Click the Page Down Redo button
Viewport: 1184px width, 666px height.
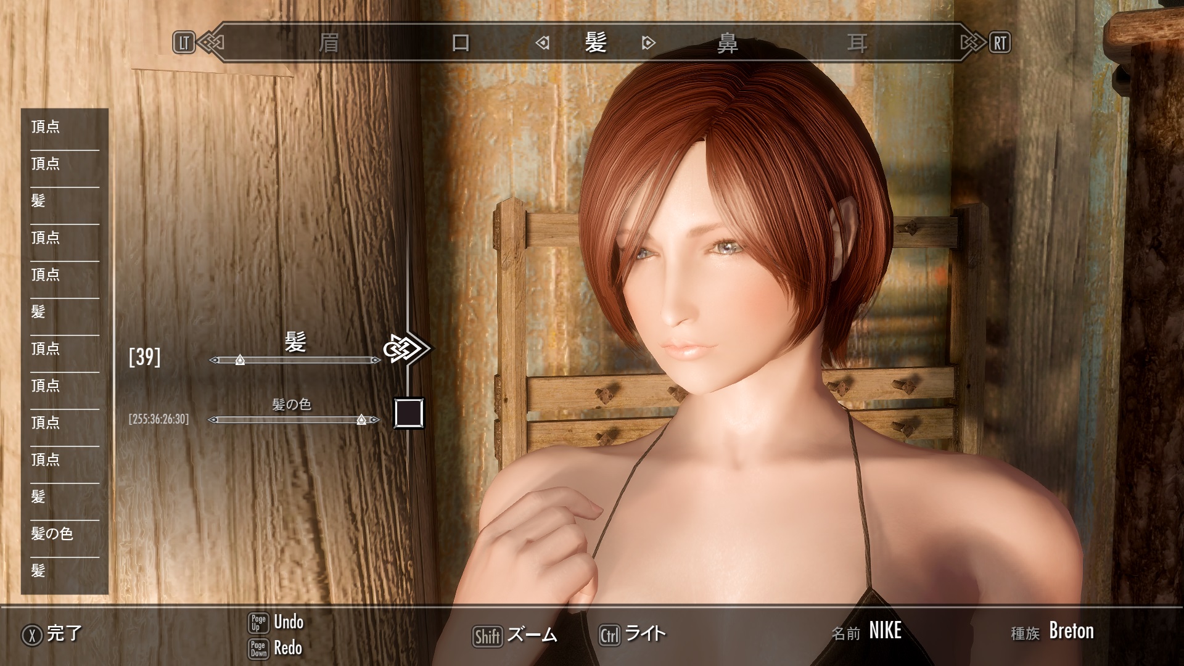pyautogui.click(x=276, y=648)
